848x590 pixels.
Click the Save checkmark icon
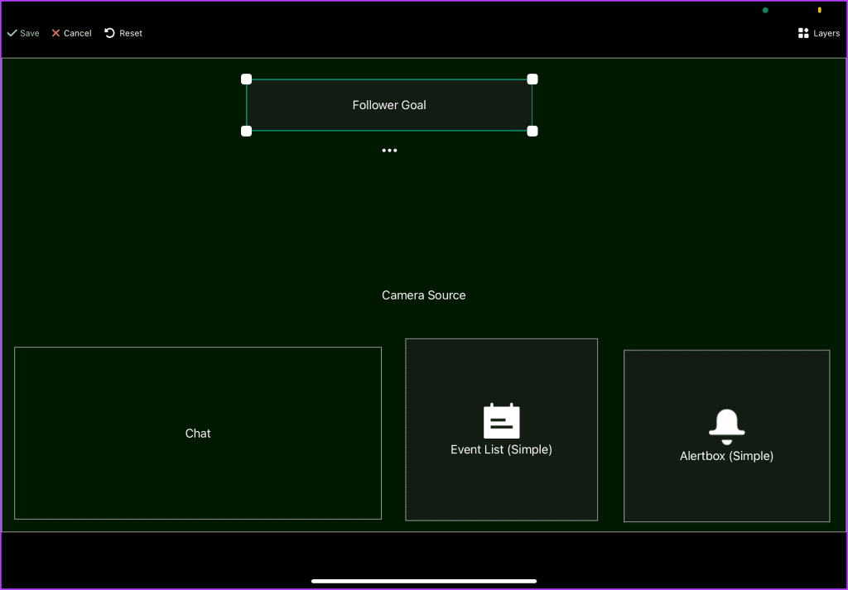click(x=12, y=33)
